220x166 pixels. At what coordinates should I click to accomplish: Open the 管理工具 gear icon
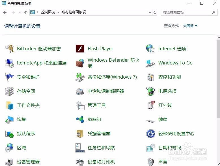tap(80, 105)
